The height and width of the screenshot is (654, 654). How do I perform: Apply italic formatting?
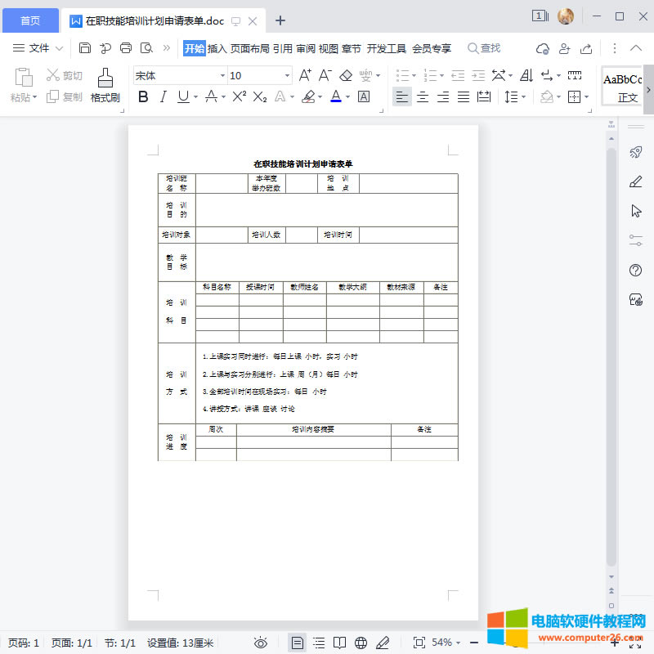[163, 97]
